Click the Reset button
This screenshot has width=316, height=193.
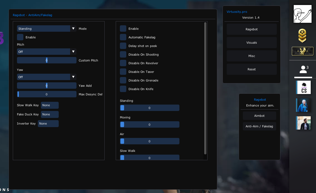click(x=251, y=69)
